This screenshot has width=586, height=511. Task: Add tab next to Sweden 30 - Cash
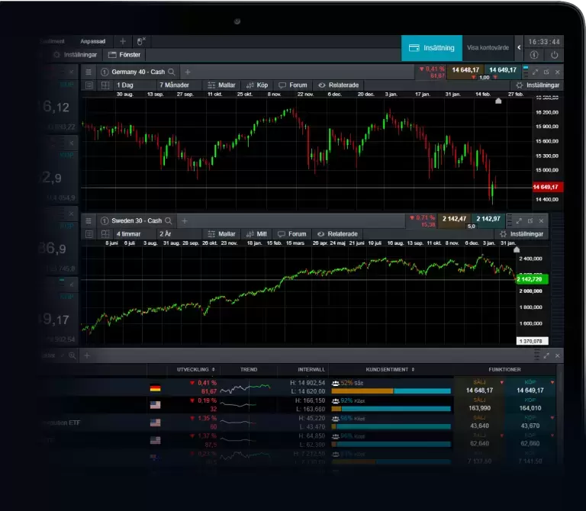[184, 220]
